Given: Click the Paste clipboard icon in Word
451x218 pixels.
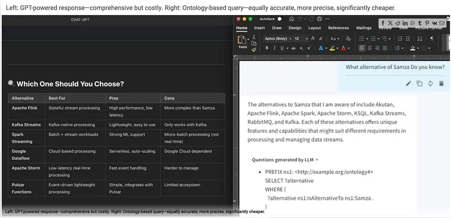Looking at the screenshot, I should (x=242, y=39).
